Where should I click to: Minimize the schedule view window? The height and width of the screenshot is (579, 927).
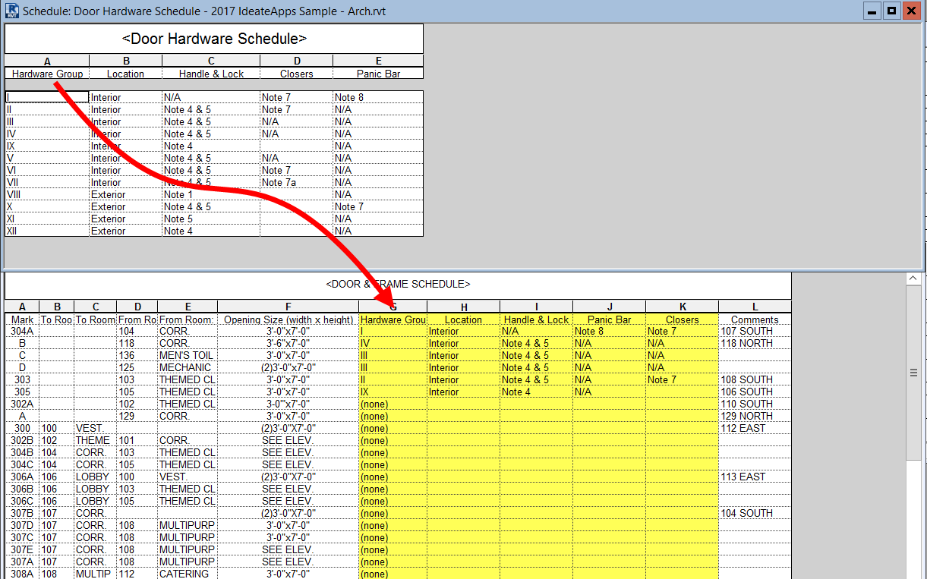(x=872, y=11)
